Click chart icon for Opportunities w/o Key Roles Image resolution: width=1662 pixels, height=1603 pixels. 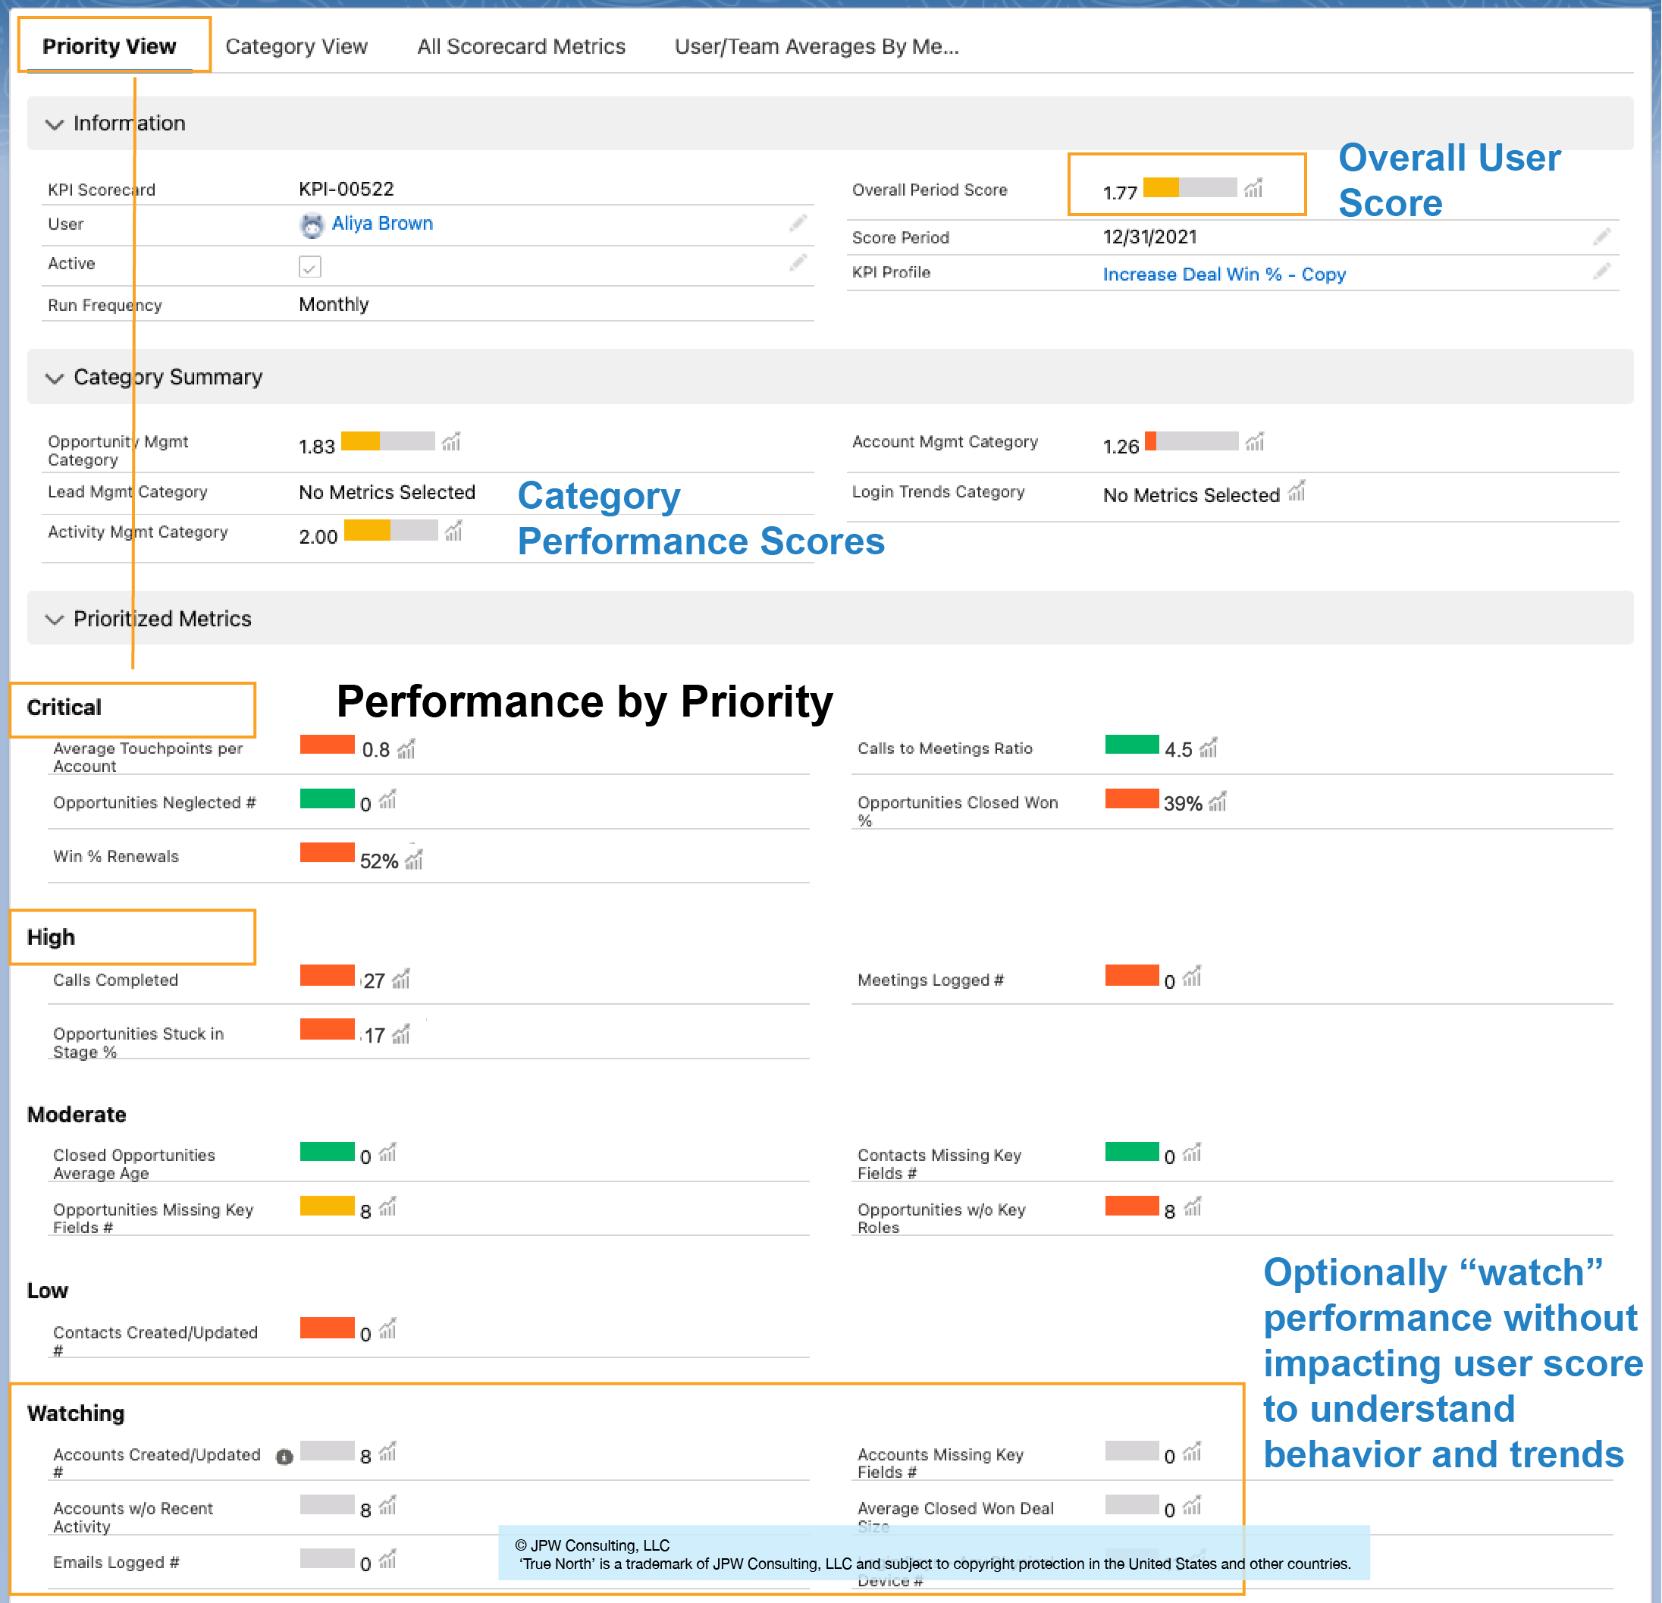click(x=1192, y=1206)
